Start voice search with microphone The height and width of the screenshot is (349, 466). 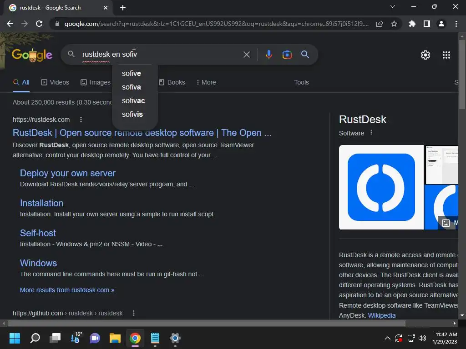[268, 55]
